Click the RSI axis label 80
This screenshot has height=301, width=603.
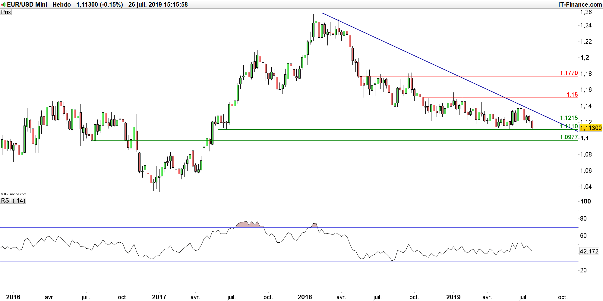(583, 219)
